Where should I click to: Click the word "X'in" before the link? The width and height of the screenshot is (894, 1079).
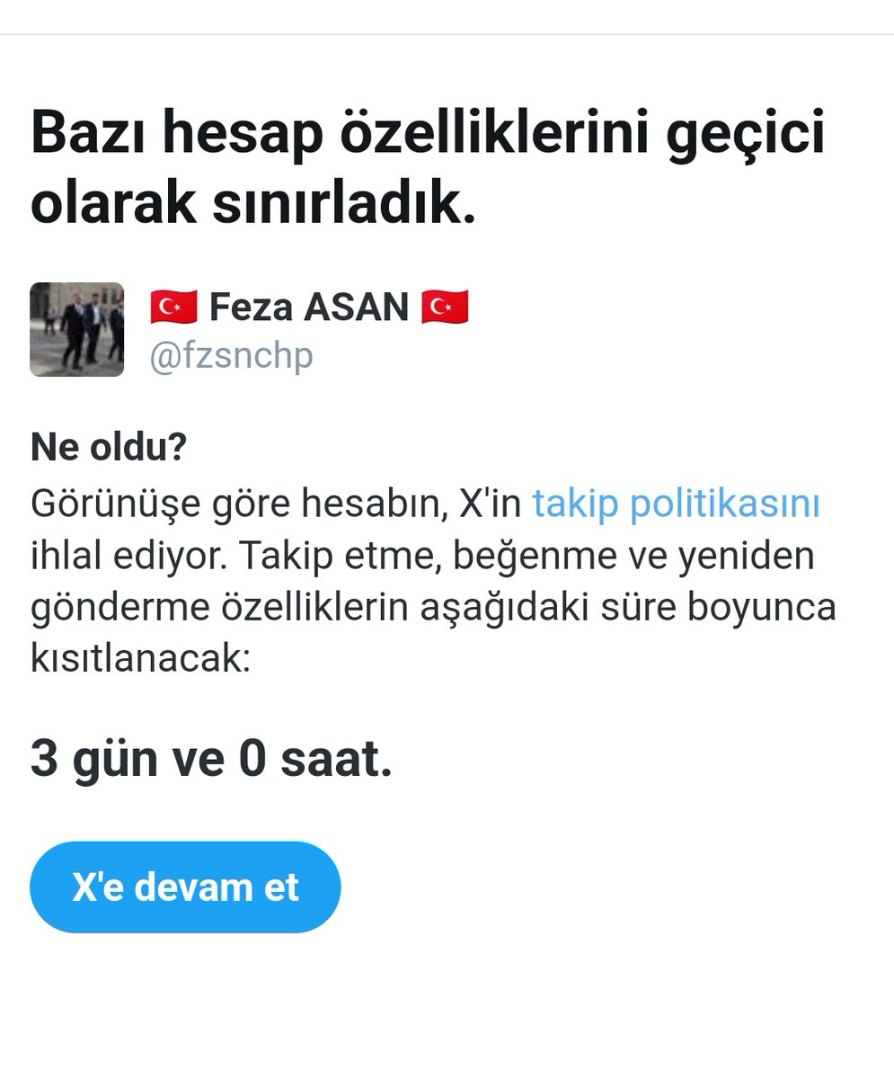(491, 504)
